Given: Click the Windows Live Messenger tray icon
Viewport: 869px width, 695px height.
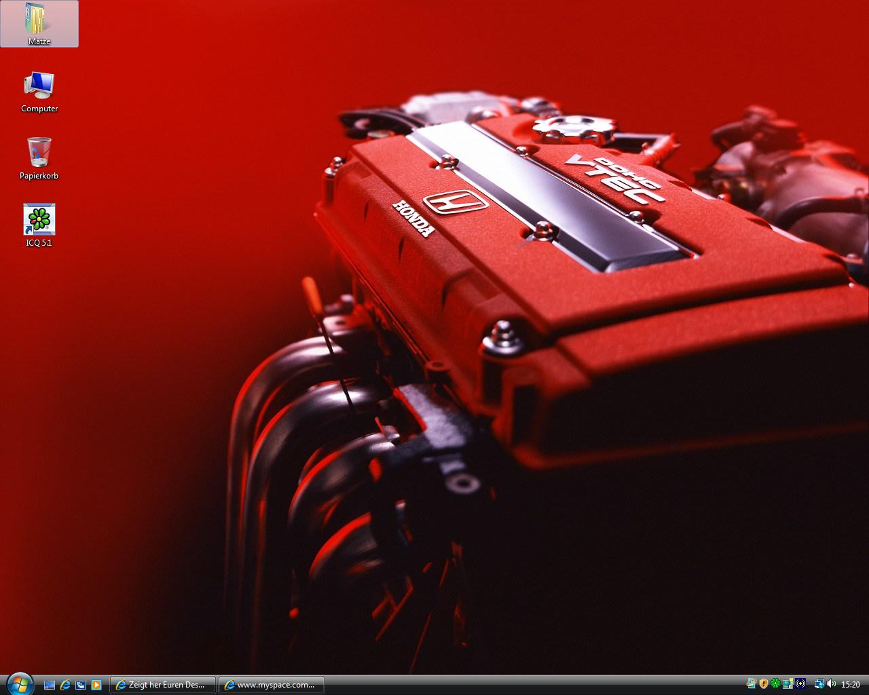Looking at the screenshot, I should click(x=751, y=683).
